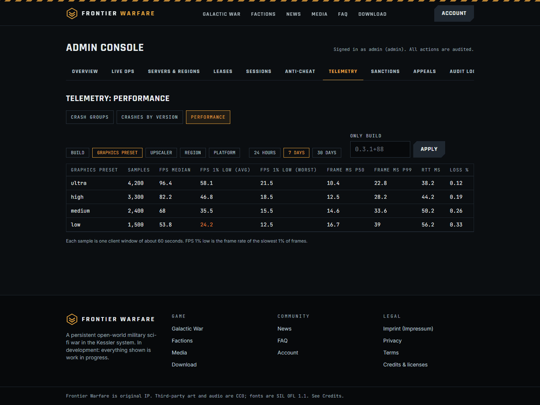Open Media footer link
This screenshot has width=540, height=405.
pyautogui.click(x=179, y=353)
